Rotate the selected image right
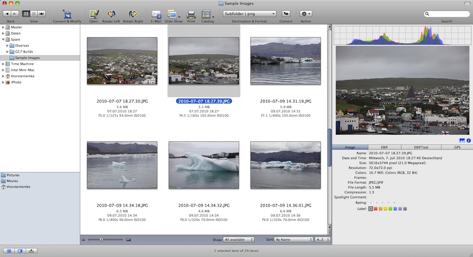 [x=134, y=13]
